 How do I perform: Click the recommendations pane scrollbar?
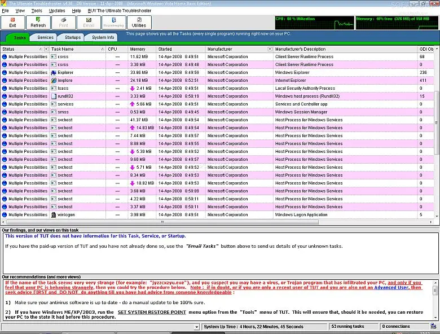[x=435, y=290]
